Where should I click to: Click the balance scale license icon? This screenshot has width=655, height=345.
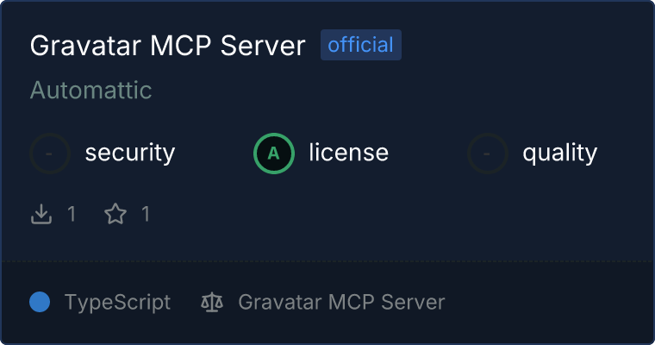click(x=212, y=303)
